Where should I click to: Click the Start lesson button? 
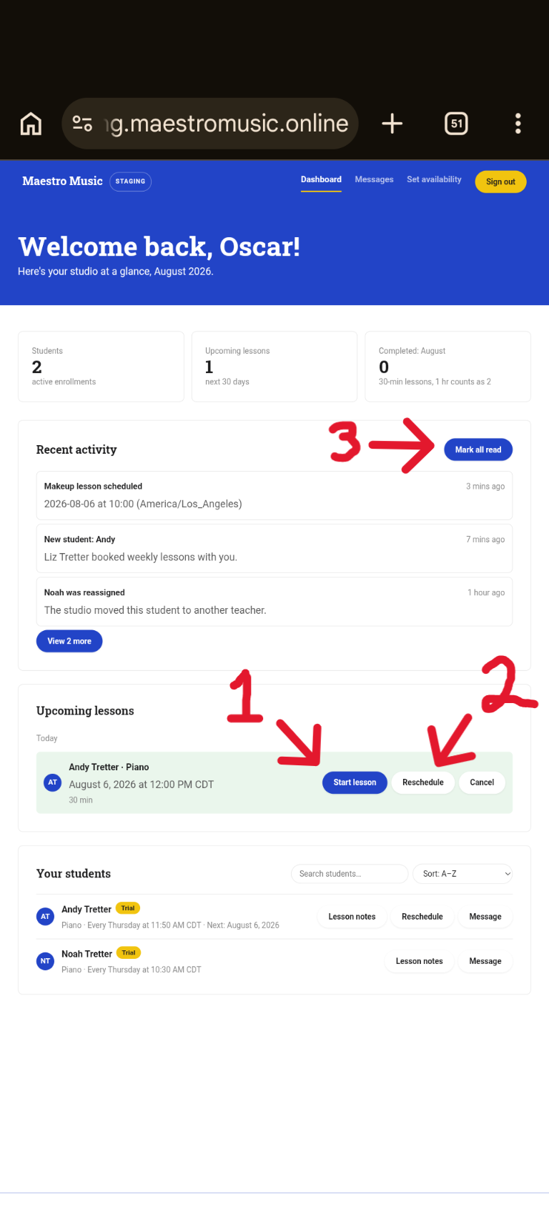coord(355,782)
